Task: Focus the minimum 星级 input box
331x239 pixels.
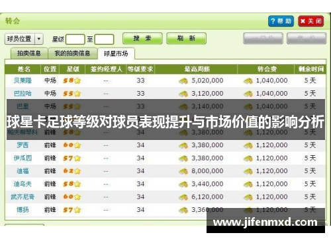Action: [x=75, y=40]
